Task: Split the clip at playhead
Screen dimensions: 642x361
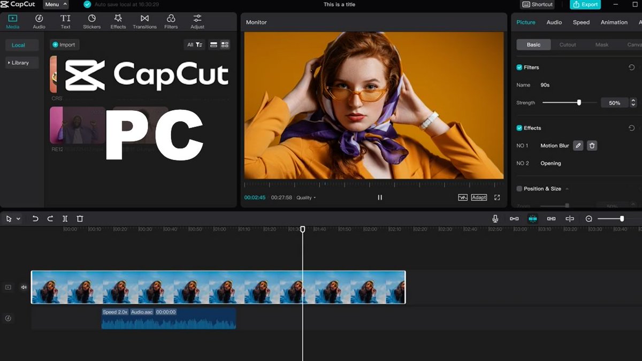Action: click(x=65, y=219)
